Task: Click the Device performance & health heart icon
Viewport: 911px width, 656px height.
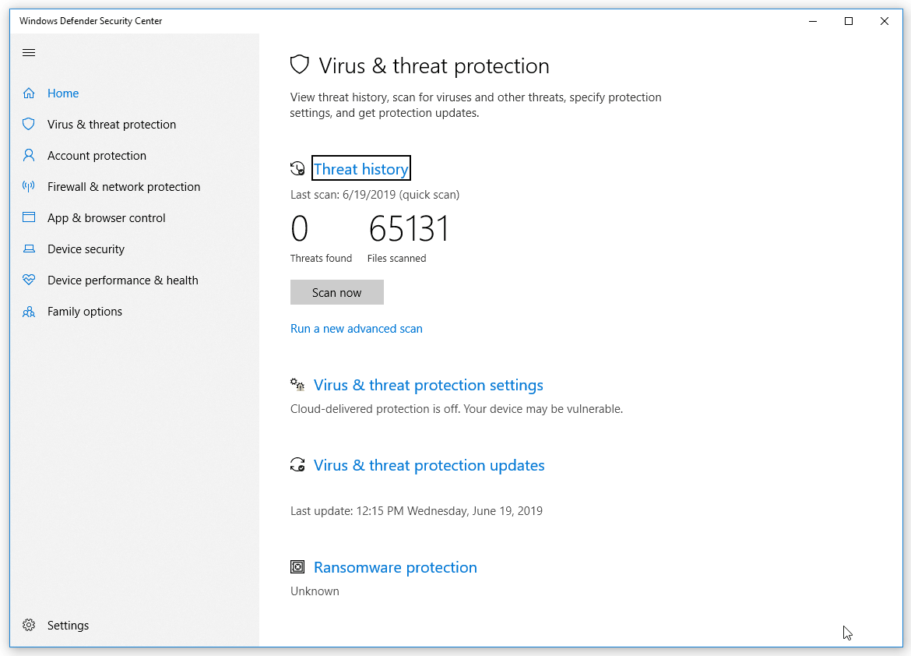Action: 29,280
